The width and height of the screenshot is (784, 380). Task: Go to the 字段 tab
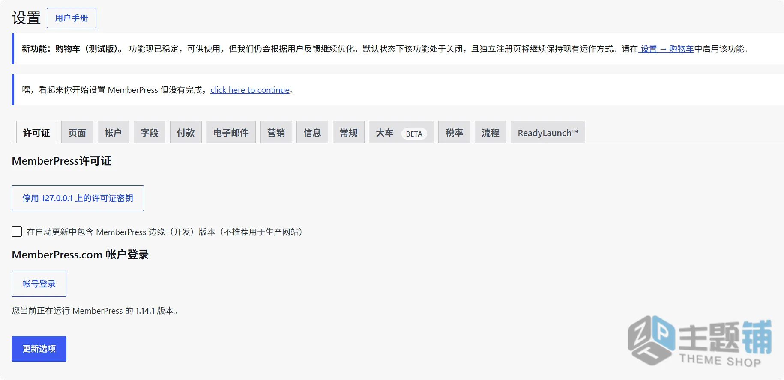point(150,133)
